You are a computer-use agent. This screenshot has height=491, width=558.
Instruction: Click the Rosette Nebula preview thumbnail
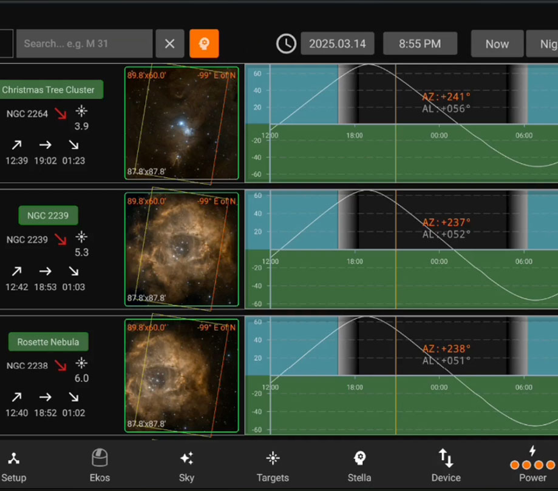(x=181, y=376)
